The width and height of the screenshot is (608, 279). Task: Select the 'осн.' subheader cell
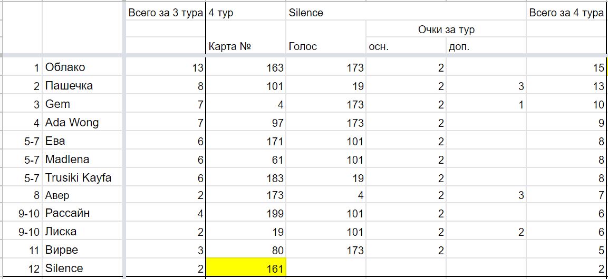click(406, 47)
